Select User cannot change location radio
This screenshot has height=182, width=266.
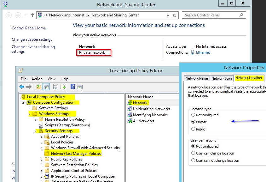[x=193, y=160]
